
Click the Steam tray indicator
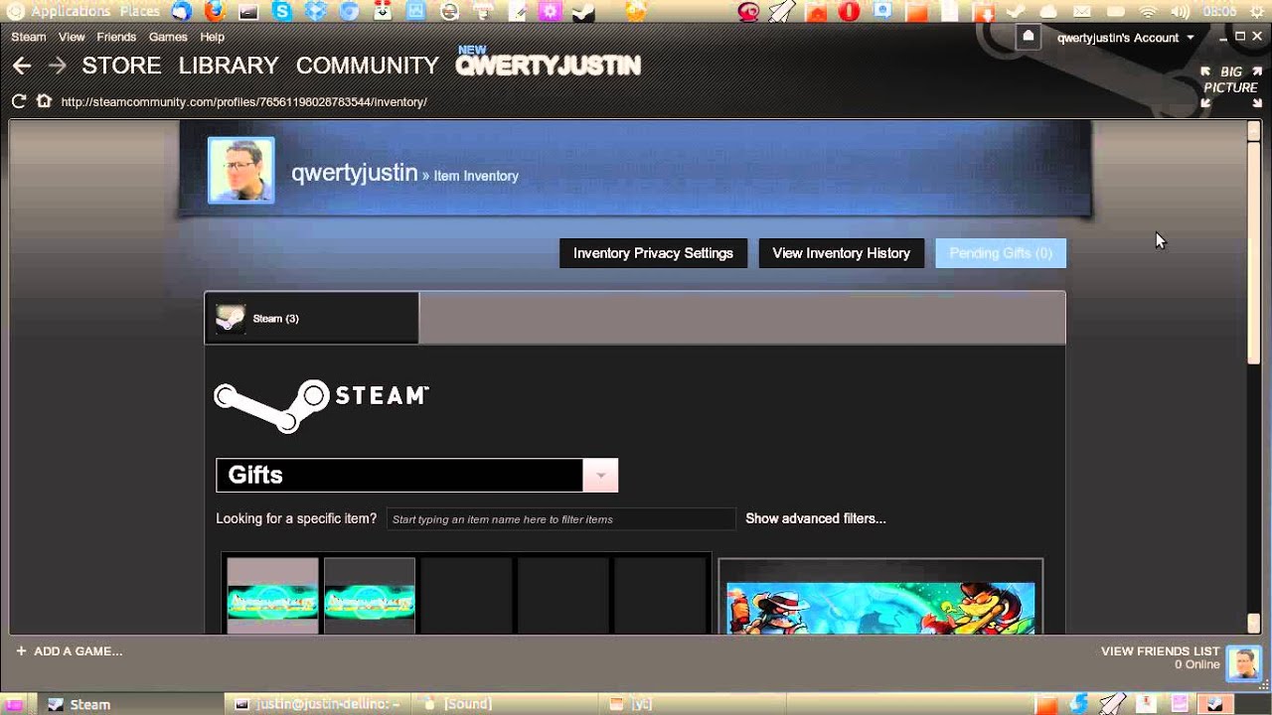point(1016,12)
